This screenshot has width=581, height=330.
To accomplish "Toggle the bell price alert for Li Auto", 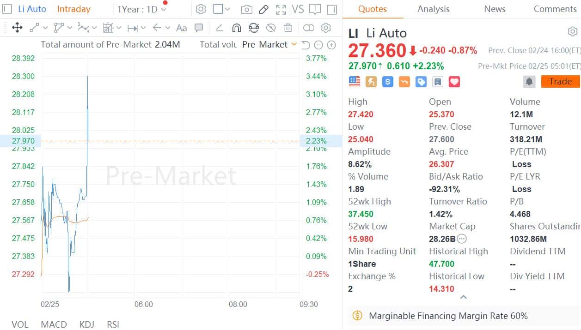I will [529, 81].
